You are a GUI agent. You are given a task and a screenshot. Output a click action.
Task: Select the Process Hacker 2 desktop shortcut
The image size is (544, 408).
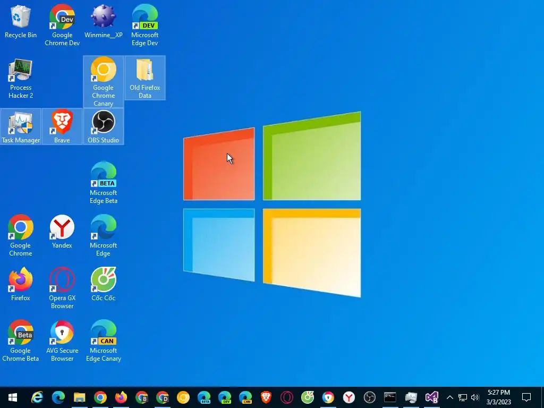[21, 79]
